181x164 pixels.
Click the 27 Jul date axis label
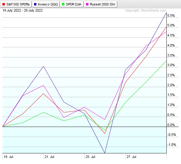coord(131,157)
